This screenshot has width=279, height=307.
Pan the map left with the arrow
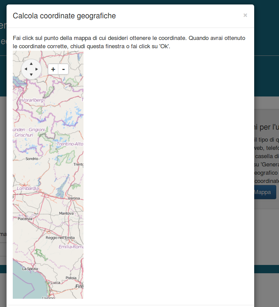pyautogui.click(x=26, y=69)
